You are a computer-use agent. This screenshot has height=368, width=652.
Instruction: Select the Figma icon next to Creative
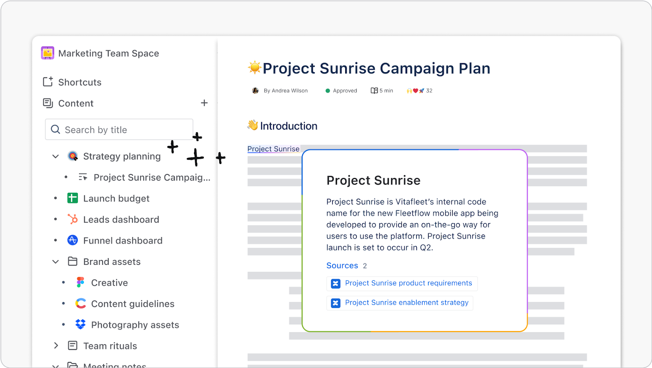pyautogui.click(x=80, y=282)
